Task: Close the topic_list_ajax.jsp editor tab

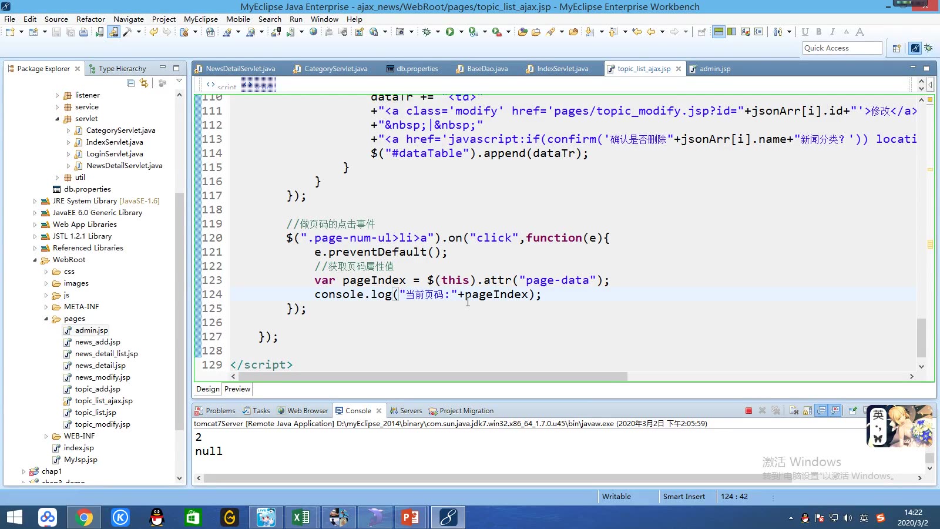Action: [679, 69]
